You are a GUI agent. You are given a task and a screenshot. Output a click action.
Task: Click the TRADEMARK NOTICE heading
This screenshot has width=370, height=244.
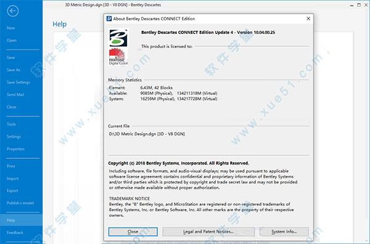pyautogui.click(x=129, y=198)
